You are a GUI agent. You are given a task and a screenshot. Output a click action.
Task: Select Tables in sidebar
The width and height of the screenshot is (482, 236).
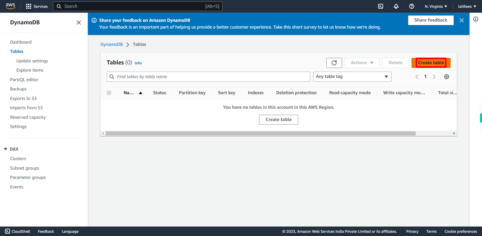(x=17, y=51)
